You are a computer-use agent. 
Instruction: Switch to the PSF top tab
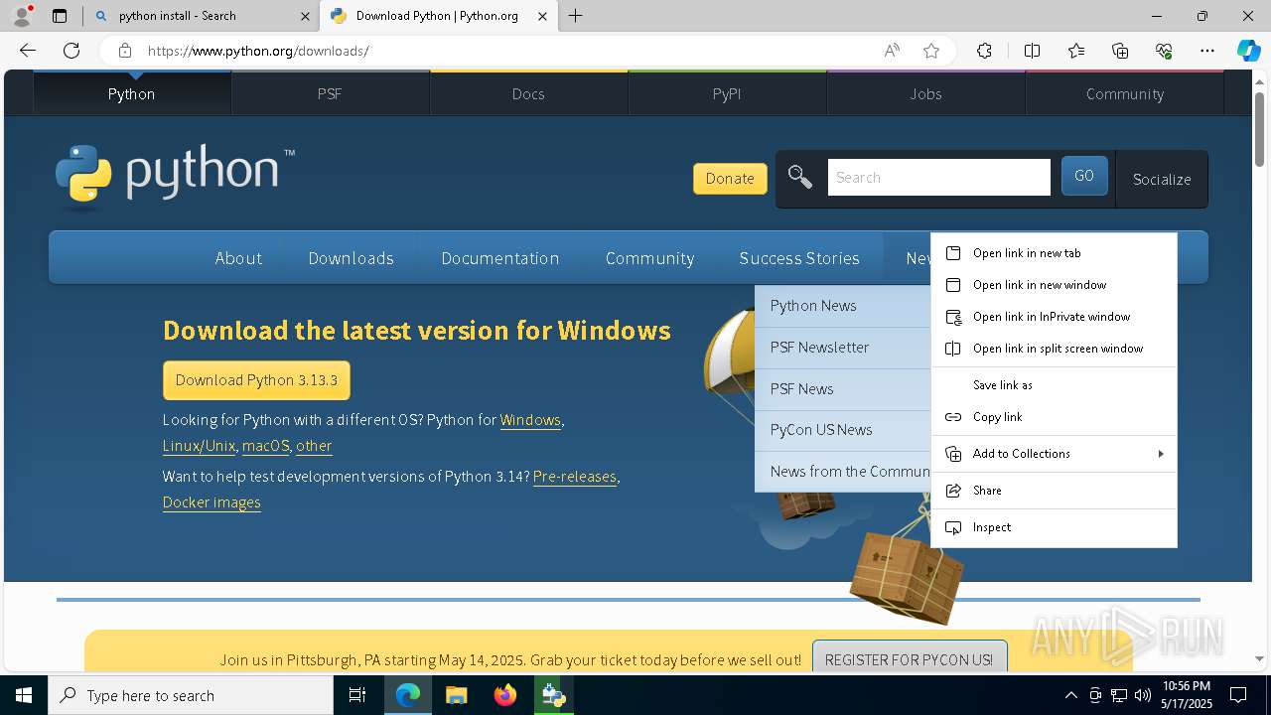point(330,93)
